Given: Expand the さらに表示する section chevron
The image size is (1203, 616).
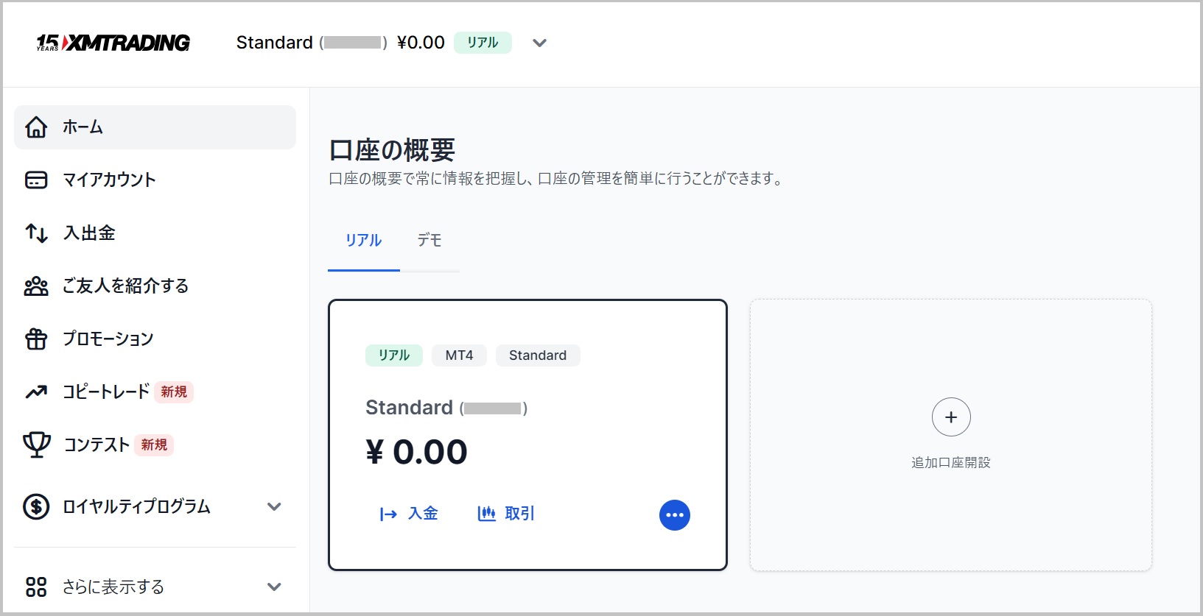Looking at the screenshot, I should [274, 587].
